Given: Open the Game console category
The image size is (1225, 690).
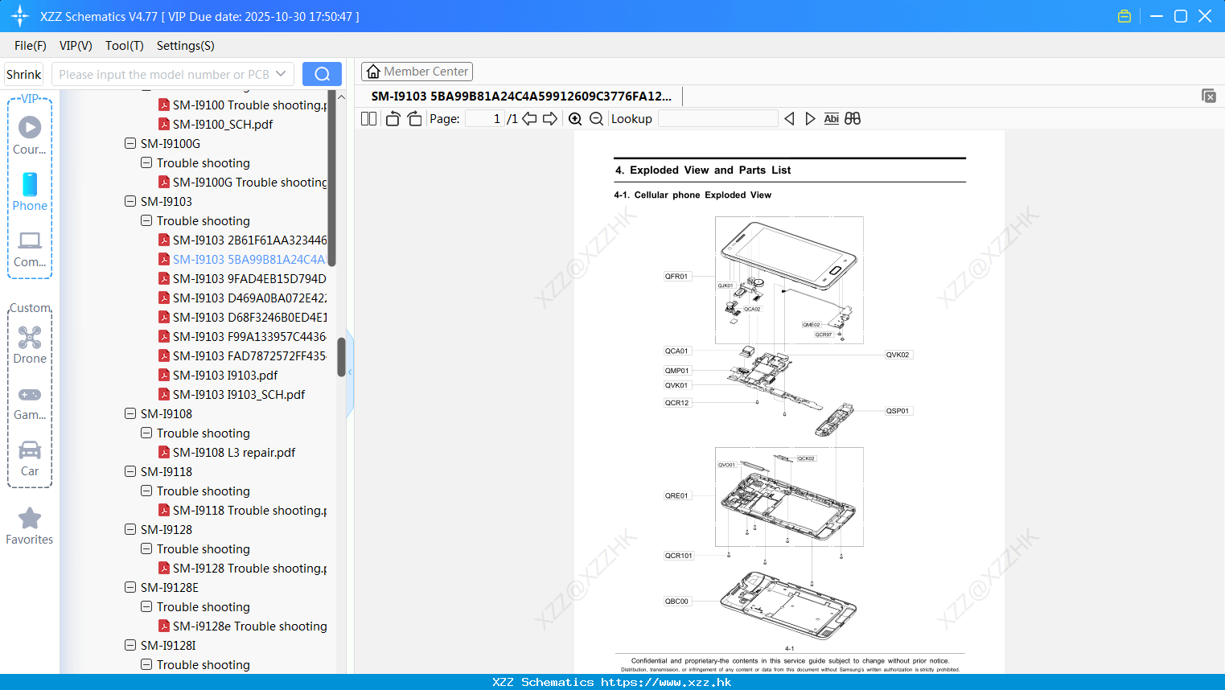Looking at the screenshot, I should [x=30, y=402].
